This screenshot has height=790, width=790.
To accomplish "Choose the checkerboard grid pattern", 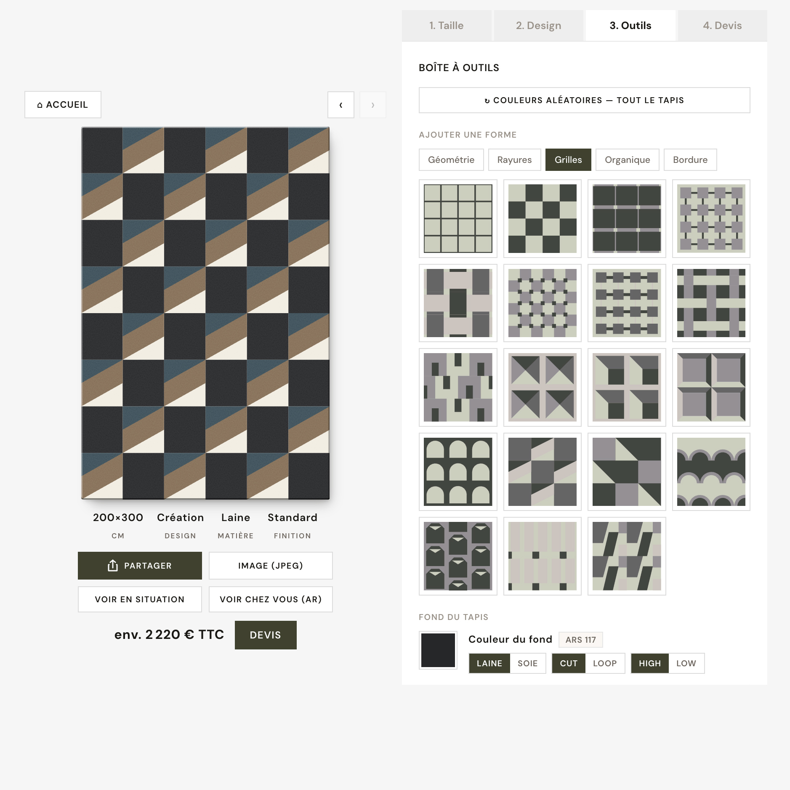I will [x=542, y=218].
